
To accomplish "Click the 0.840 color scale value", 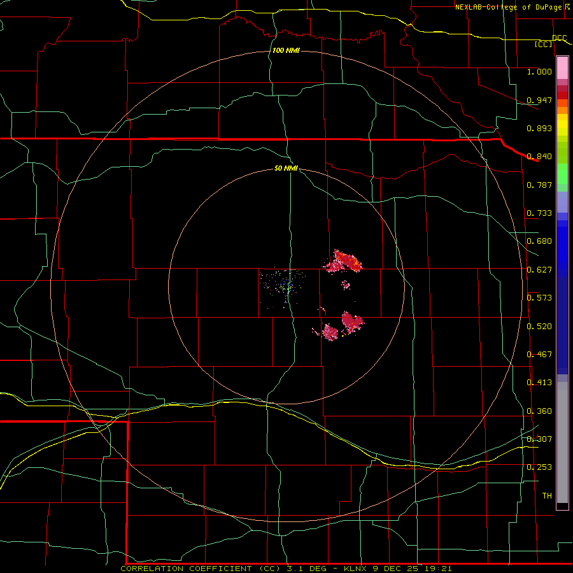I will [539, 157].
